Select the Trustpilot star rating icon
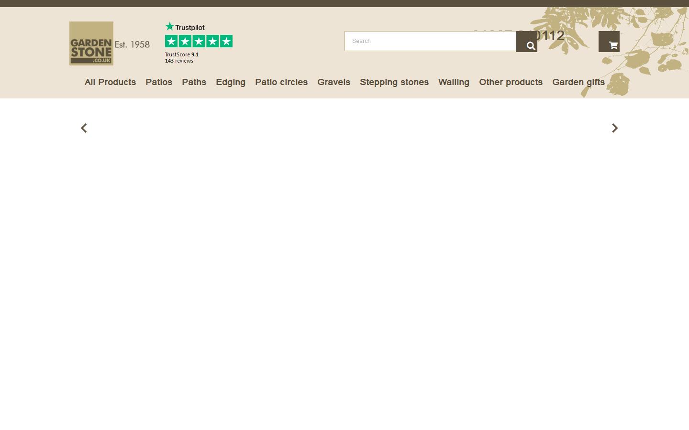The width and height of the screenshot is (689, 430). click(198, 41)
